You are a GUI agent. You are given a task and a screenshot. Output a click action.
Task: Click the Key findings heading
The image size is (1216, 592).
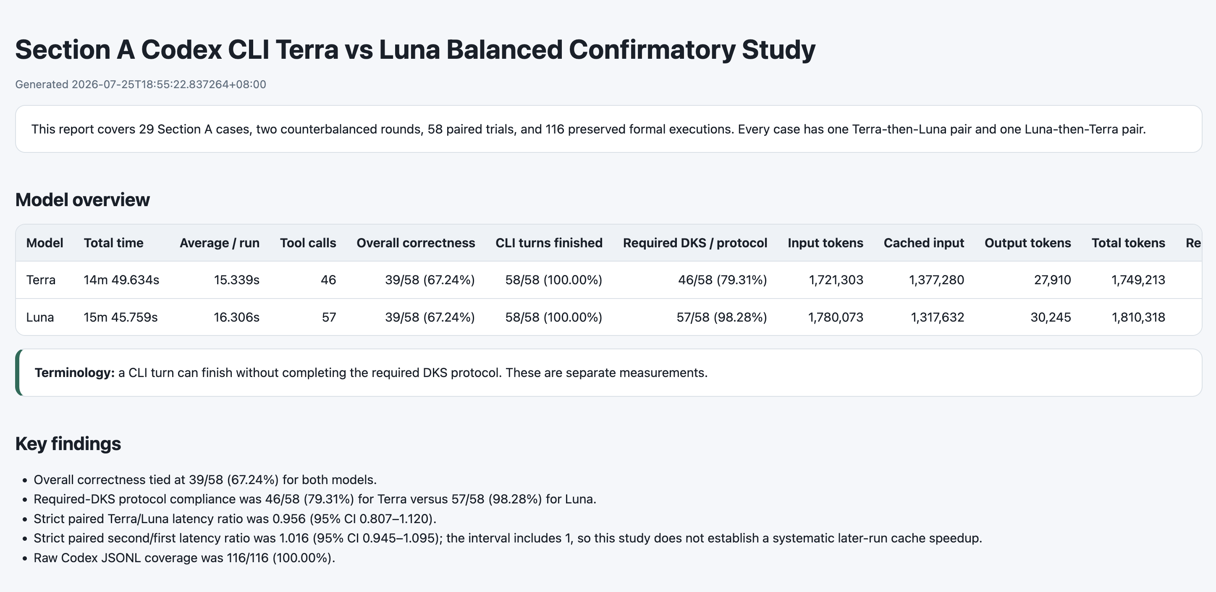pos(68,444)
